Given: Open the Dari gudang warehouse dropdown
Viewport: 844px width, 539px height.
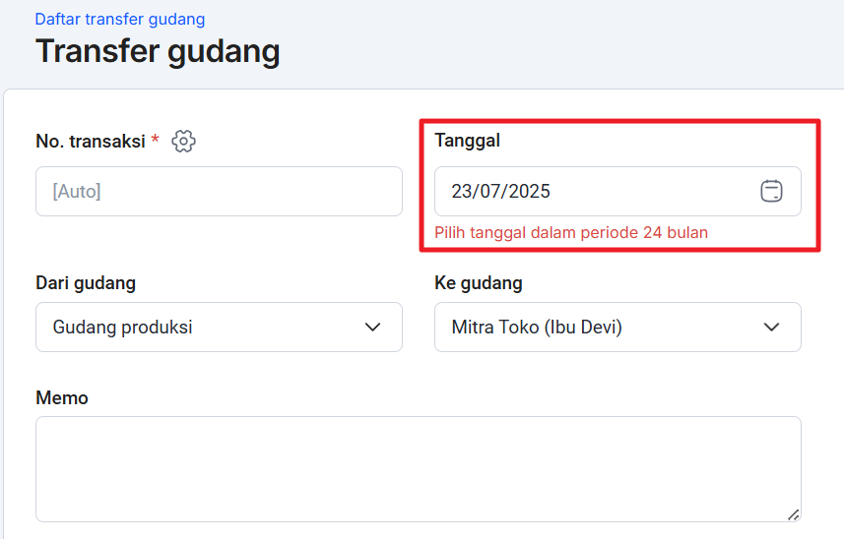Looking at the screenshot, I should coord(219,327).
